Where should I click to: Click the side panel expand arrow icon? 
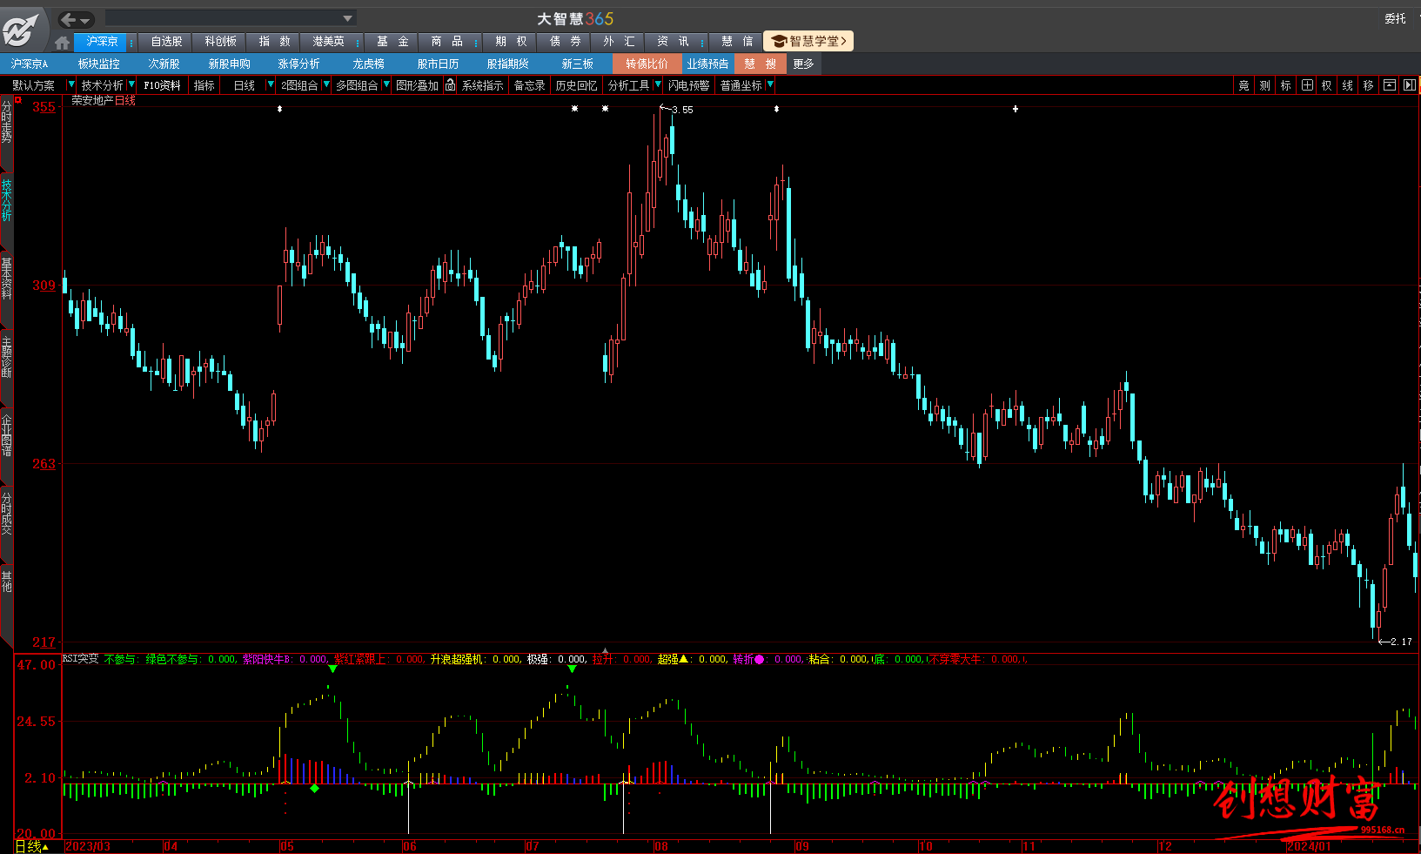click(x=1410, y=85)
